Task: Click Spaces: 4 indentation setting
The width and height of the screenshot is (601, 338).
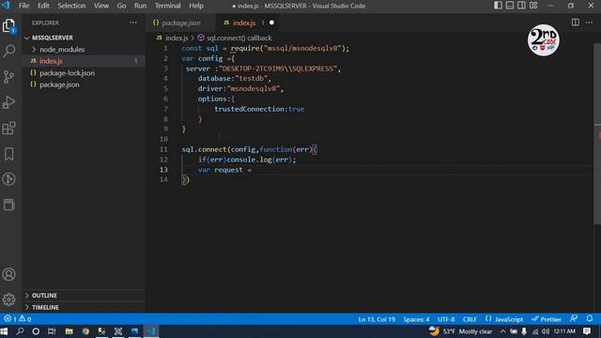Action: click(x=416, y=319)
